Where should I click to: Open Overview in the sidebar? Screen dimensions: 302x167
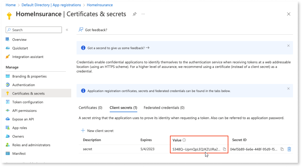[x=19, y=39]
